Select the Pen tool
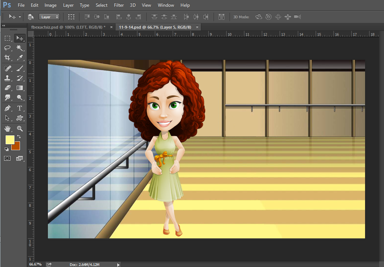This screenshot has width=384, height=267. [x=7, y=108]
